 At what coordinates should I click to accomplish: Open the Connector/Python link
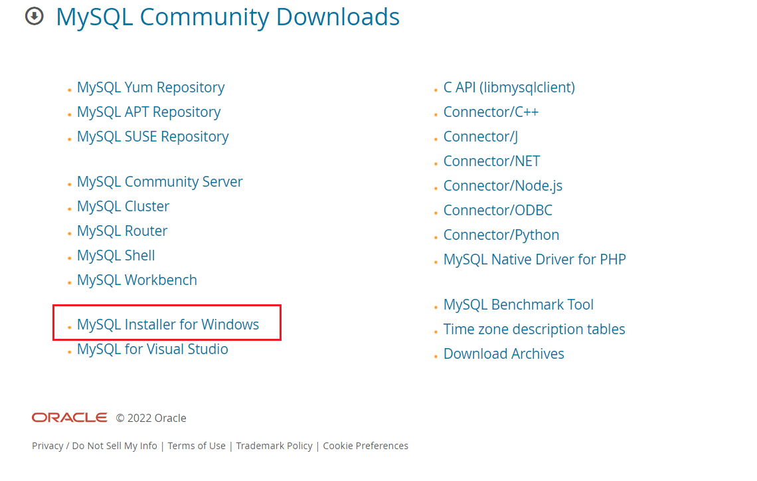[x=501, y=235]
